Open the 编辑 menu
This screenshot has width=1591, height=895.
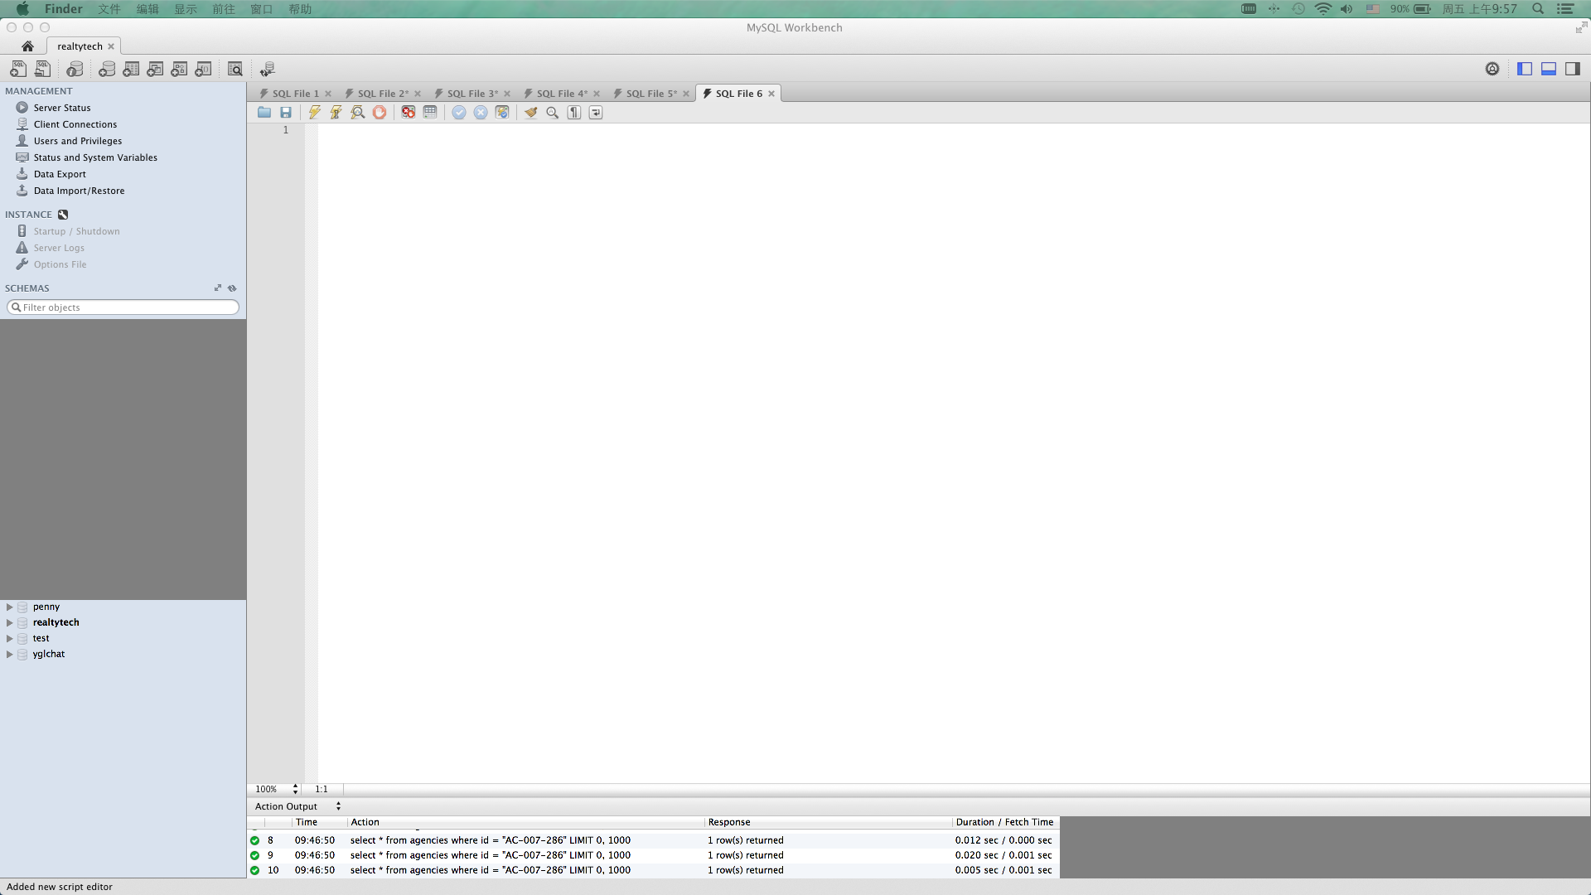pos(147,9)
